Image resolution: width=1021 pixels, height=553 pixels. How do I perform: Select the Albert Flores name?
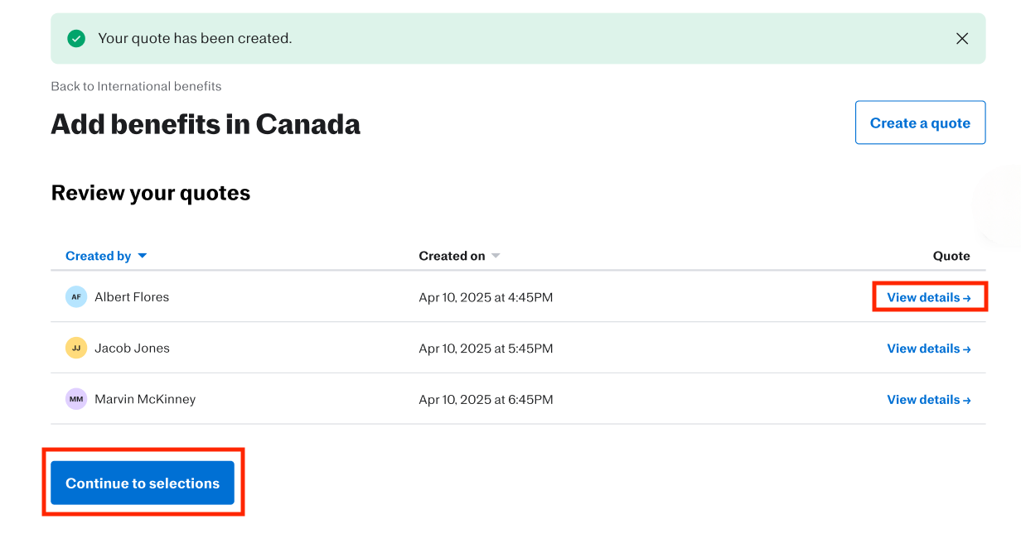132,297
